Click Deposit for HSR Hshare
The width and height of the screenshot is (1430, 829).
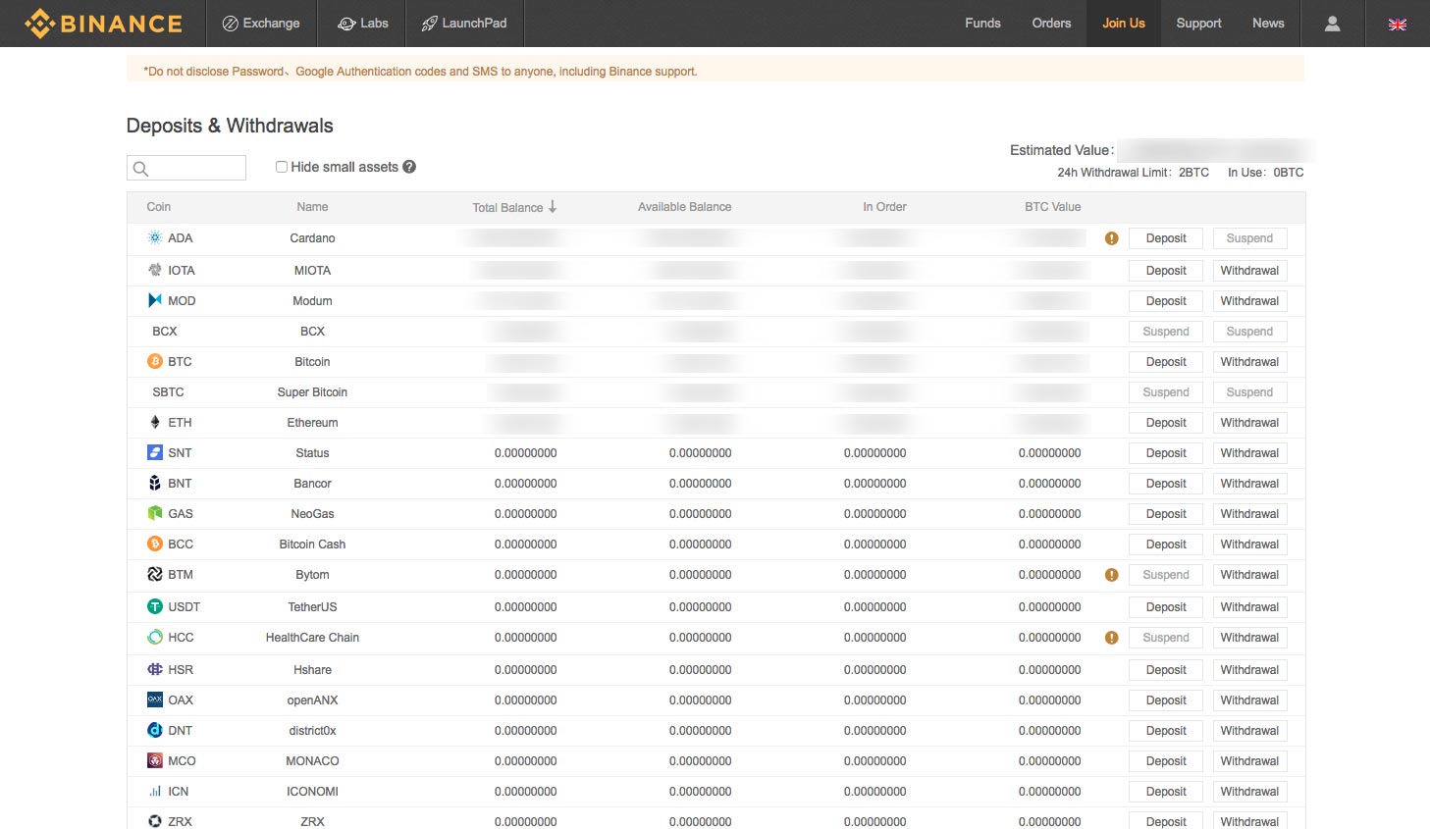tap(1166, 670)
